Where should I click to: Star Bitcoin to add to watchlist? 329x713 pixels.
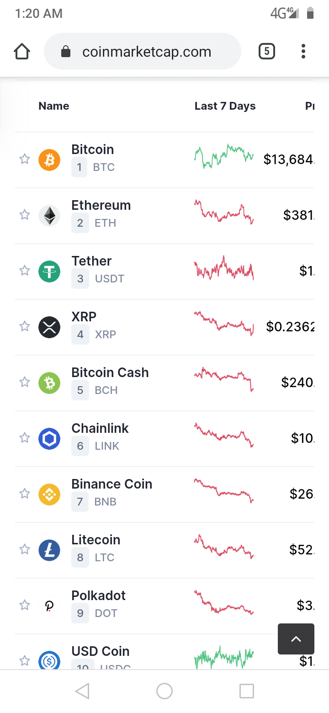click(25, 159)
